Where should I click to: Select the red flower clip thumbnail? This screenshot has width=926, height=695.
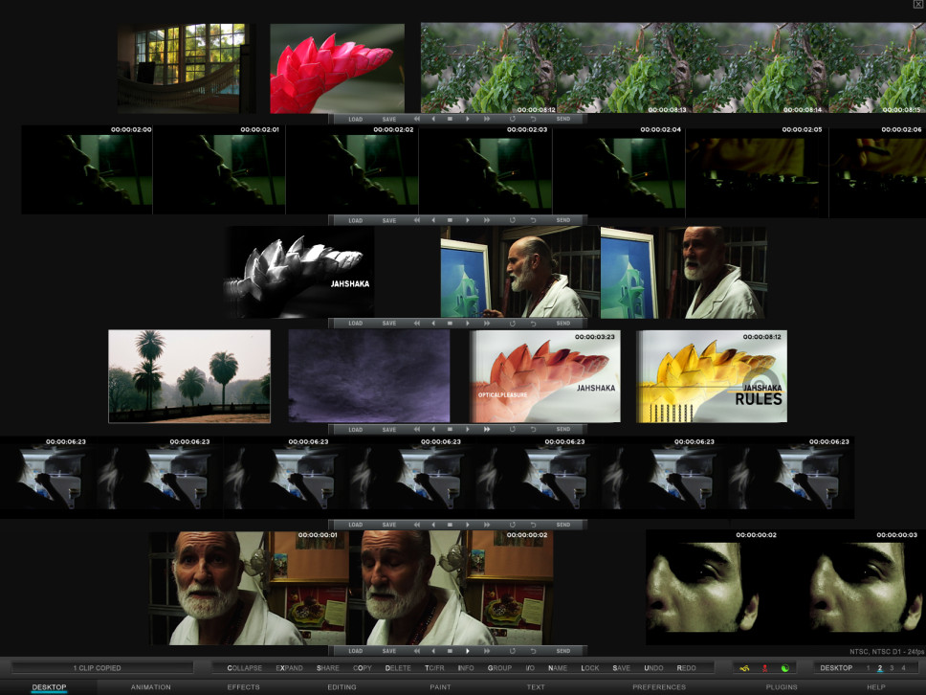pos(338,68)
